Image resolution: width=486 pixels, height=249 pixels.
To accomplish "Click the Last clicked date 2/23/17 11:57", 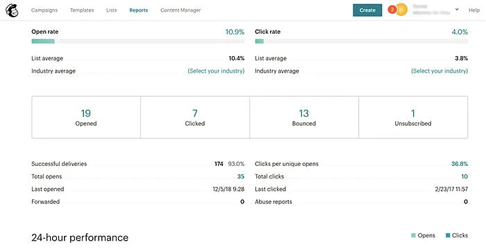I will tap(451, 190).
